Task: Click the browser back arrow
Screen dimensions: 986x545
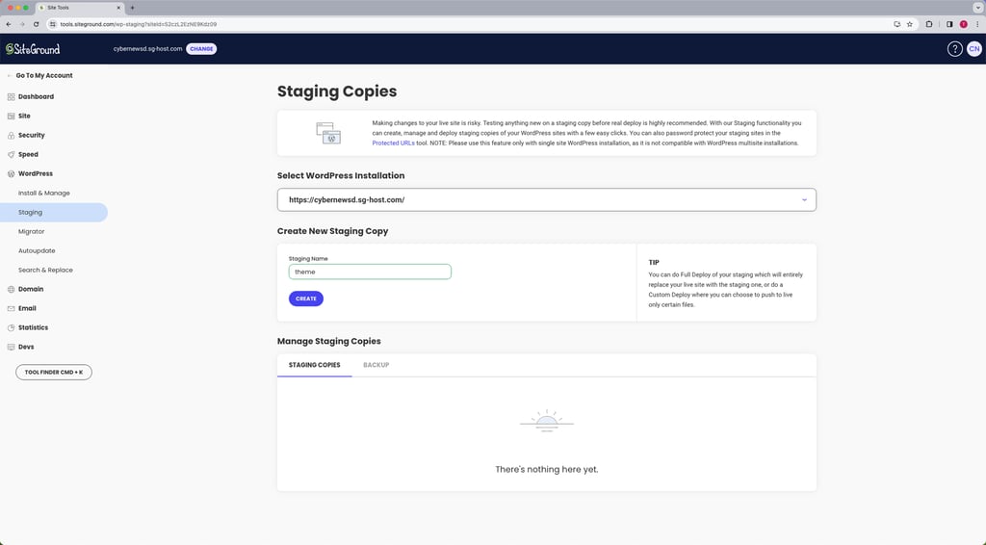Action: pos(8,24)
